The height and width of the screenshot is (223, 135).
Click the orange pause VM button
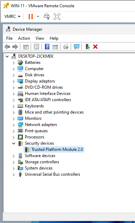point(31,17)
